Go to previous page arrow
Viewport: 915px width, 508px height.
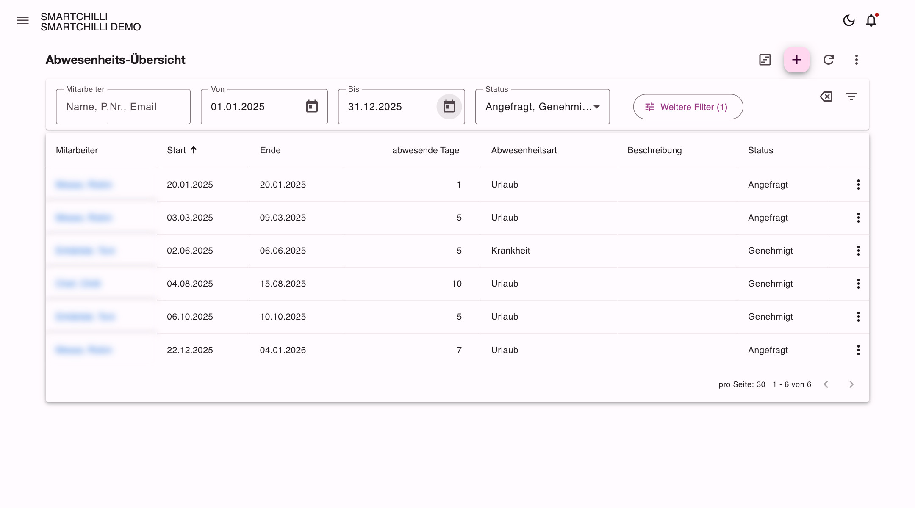826,384
